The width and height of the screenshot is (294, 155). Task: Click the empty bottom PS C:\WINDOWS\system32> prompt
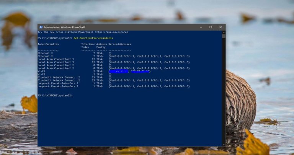tap(55, 95)
